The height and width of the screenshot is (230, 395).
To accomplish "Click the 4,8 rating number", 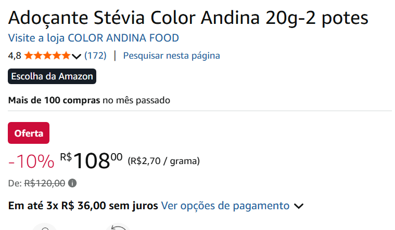I will point(15,56).
